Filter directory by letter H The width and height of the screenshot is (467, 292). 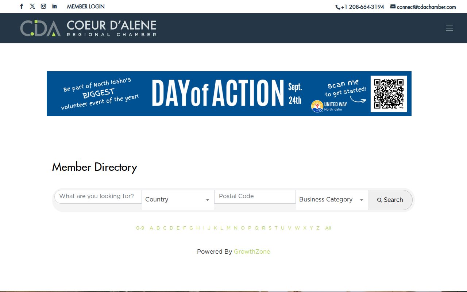[x=198, y=228]
